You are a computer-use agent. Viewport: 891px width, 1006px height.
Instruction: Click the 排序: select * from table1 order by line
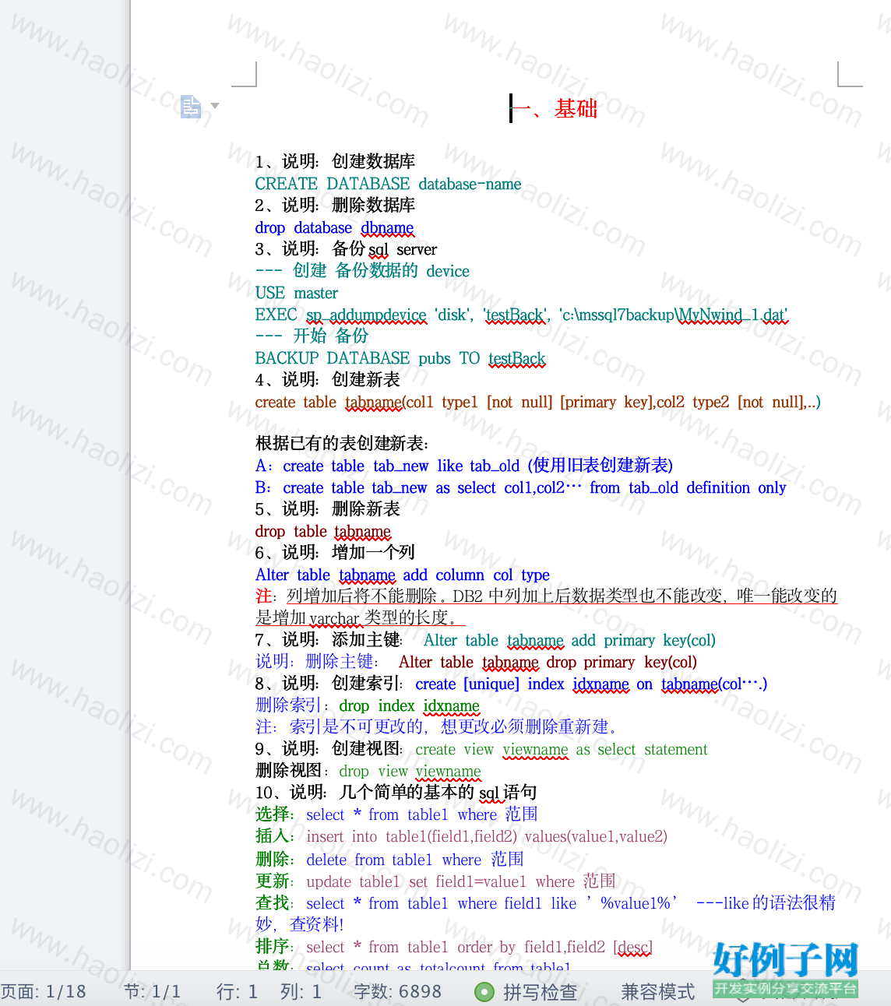(454, 947)
